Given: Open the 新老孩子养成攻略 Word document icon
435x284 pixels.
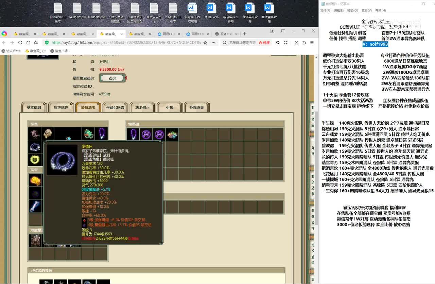Looking at the screenshot, I should point(192,13).
